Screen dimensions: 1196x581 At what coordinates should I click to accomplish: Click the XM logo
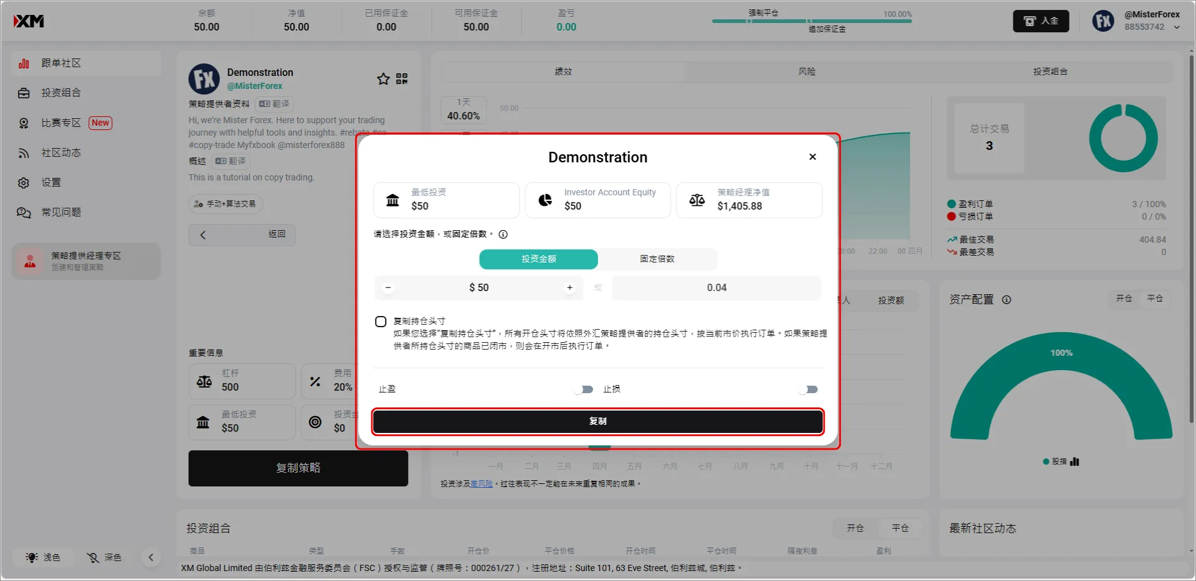29,21
